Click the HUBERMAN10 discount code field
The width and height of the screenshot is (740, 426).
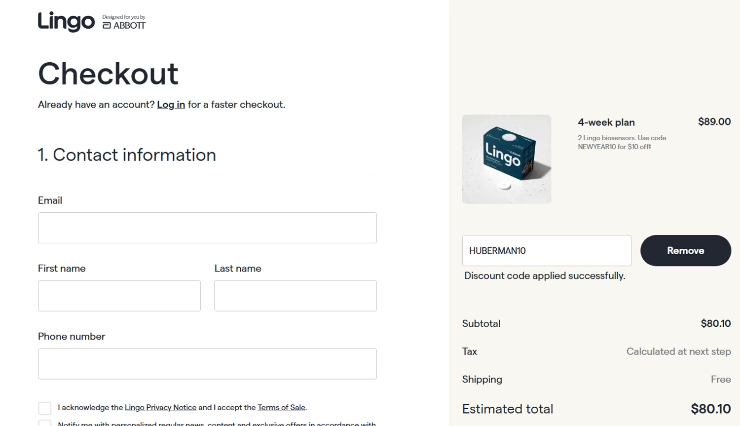click(547, 251)
